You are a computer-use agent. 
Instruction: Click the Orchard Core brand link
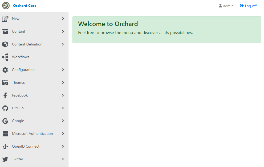(x=25, y=6)
